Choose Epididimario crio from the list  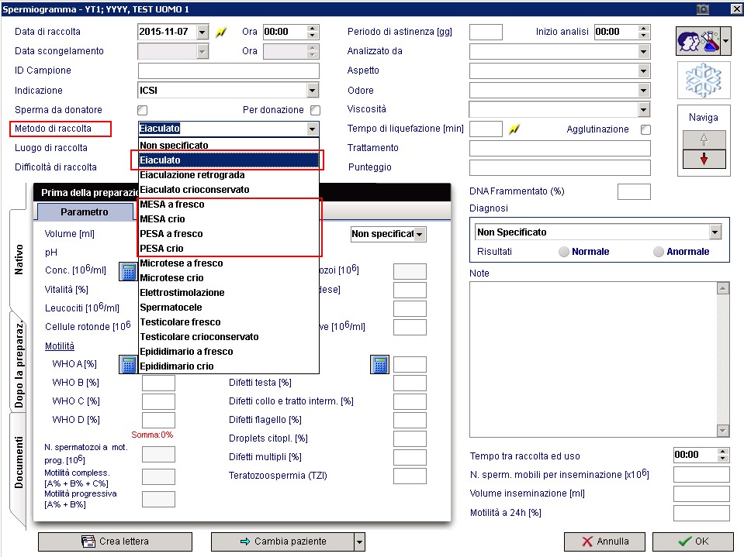[229, 366]
